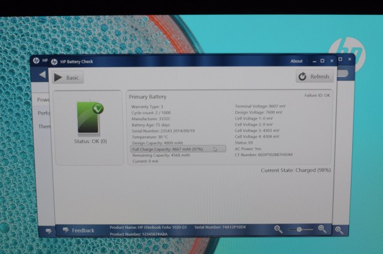
Task: Click the back arrow in background window
Action: click(x=43, y=75)
